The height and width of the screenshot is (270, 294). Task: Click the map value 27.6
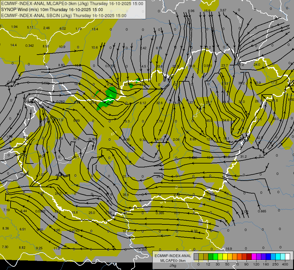[109, 194]
